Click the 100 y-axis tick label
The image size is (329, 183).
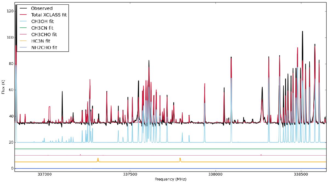(x=10, y=37)
